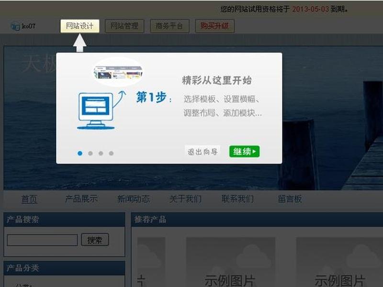
Task: Open the 网站管理 tab
Action: point(124,26)
